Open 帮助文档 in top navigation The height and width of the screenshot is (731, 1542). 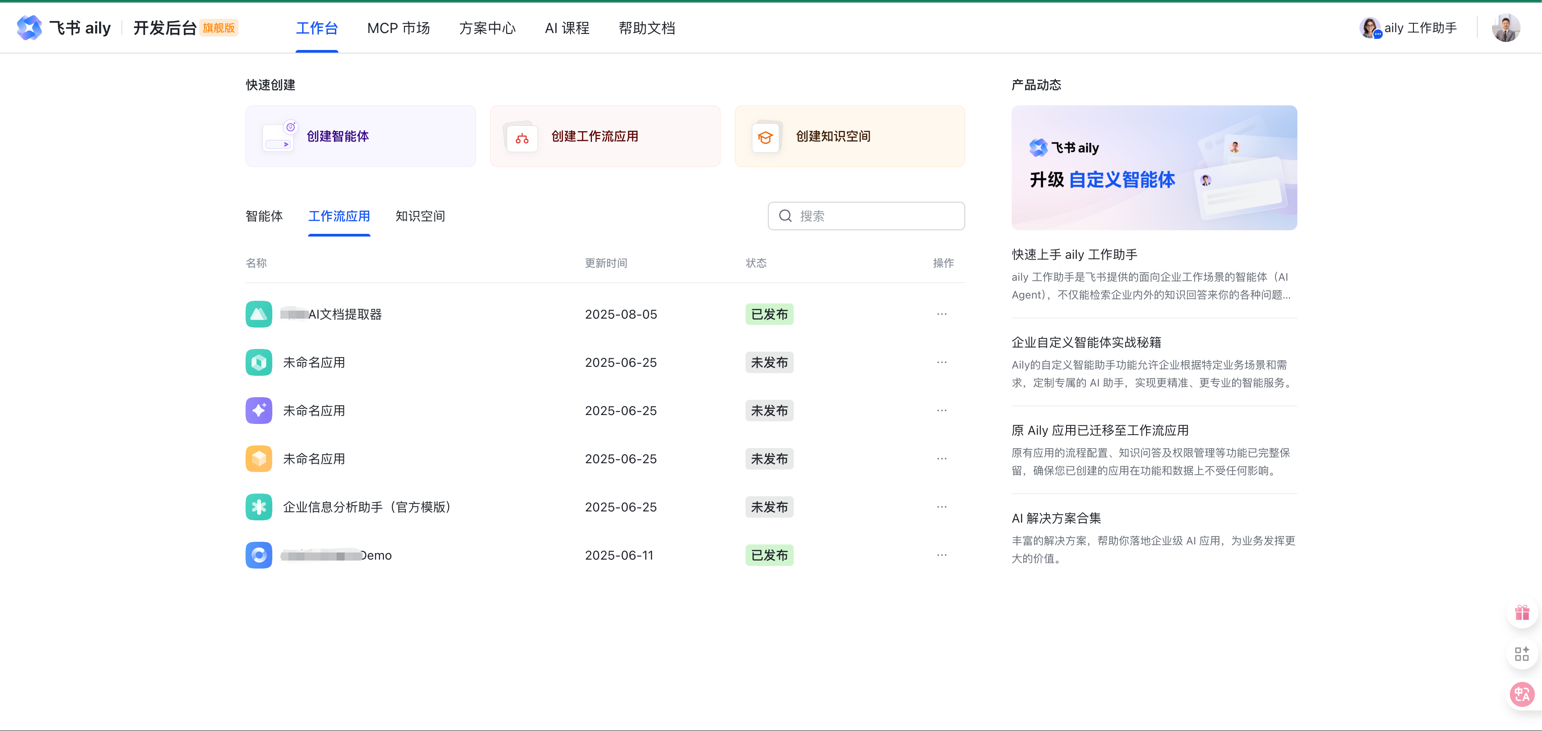(646, 28)
